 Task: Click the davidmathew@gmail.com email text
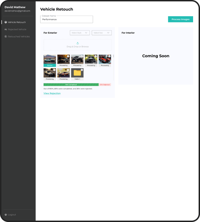17,11
